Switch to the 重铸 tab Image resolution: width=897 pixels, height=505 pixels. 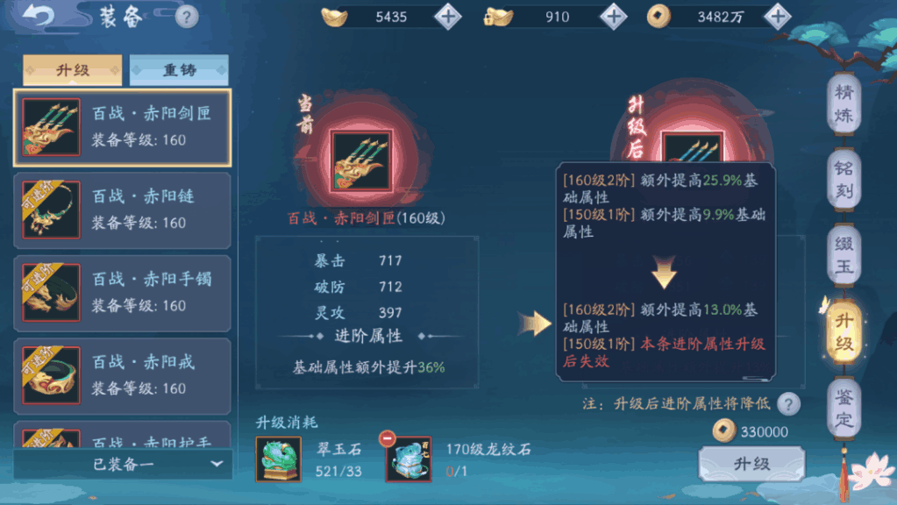[x=179, y=70]
